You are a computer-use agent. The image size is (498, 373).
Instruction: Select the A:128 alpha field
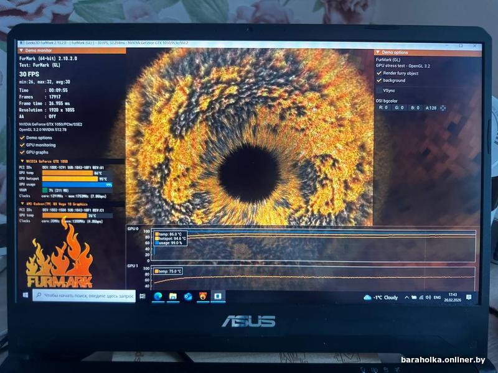[431, 108]
